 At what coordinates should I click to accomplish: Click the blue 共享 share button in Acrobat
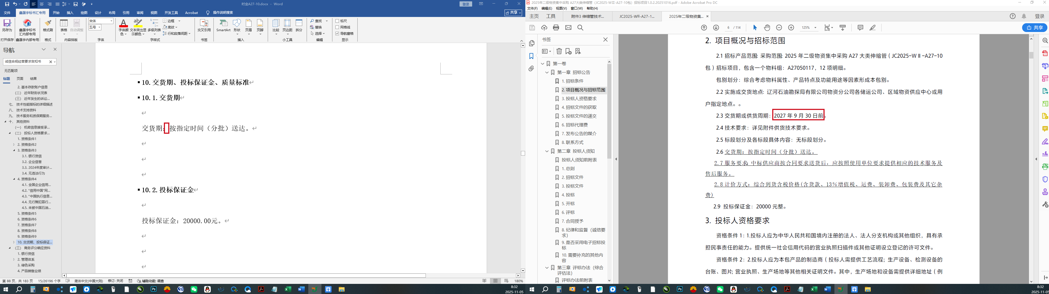pyautogui.click(x=1035, y=28)
